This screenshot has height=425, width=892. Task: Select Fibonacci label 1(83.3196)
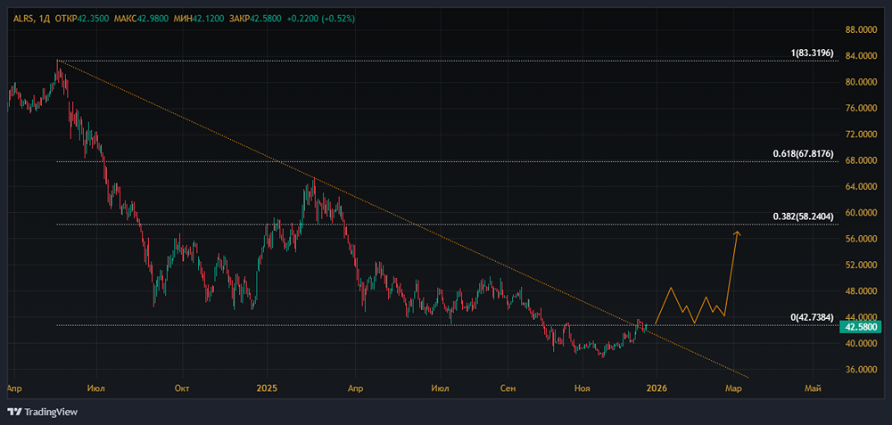(x=813, y=53)
